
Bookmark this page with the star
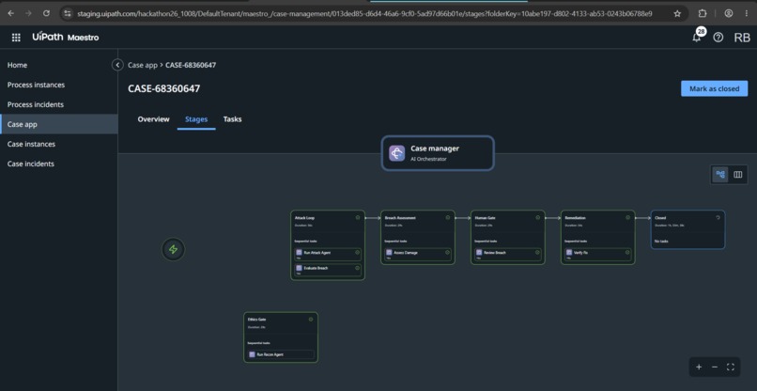[677, 13]
